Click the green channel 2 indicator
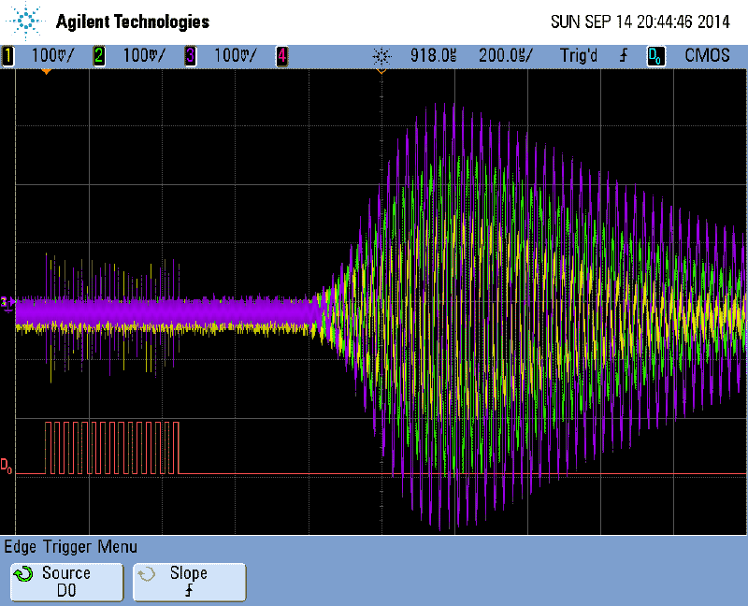The image size is (748, 606). pyautogui.click(x=98, y=56)
